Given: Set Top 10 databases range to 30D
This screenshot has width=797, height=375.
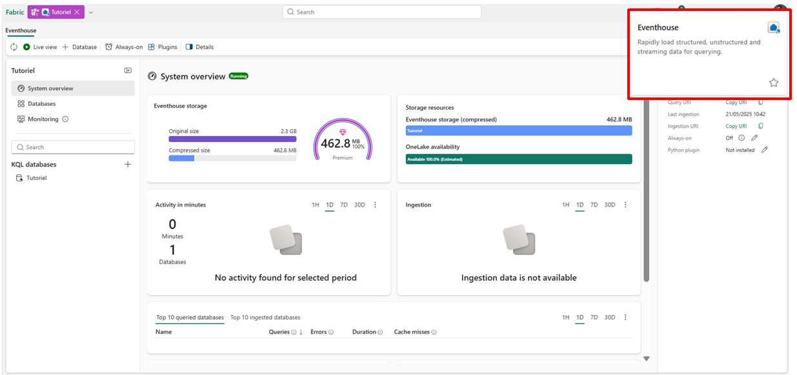Looking at the screenshot, I should [x=610, y=318].
